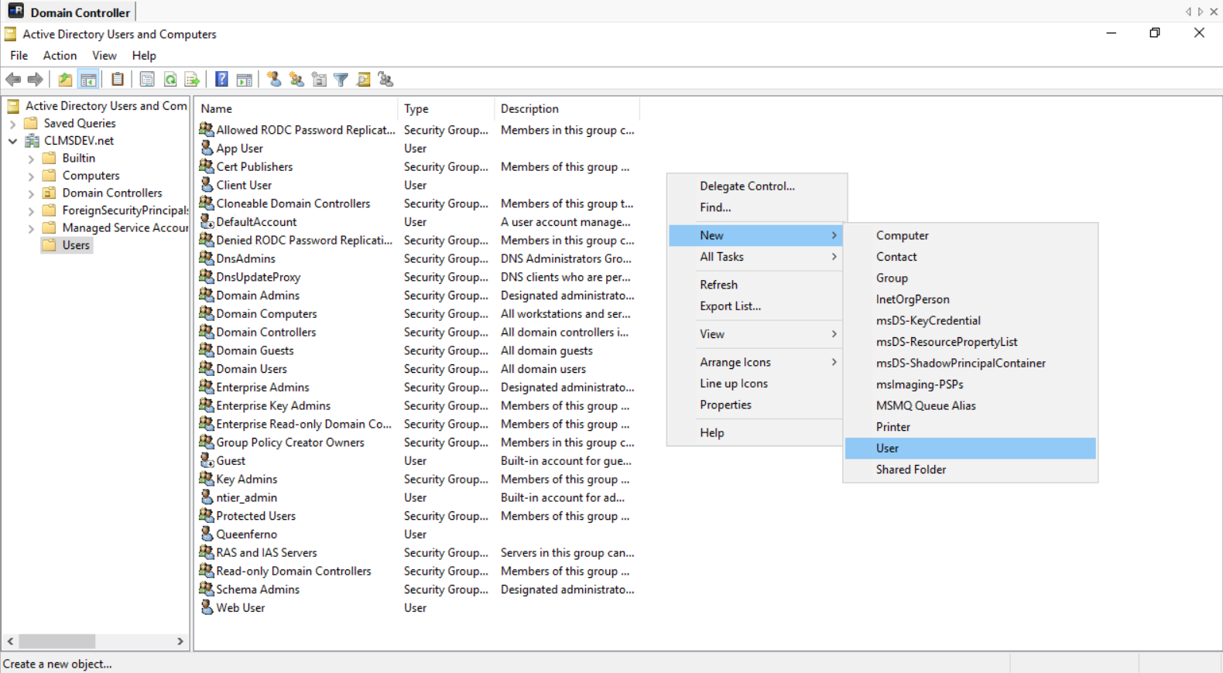This screenshot has width=1223, height=673.
Task: Expand the Builtin folder node
Action: [31, 159]
